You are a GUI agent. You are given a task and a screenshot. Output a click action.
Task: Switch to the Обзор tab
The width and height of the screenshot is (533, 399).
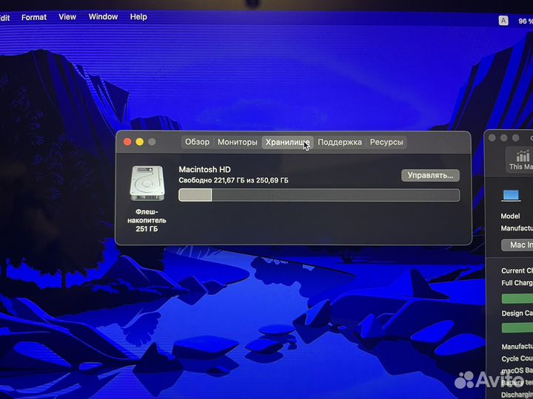(x=197, y=142)
